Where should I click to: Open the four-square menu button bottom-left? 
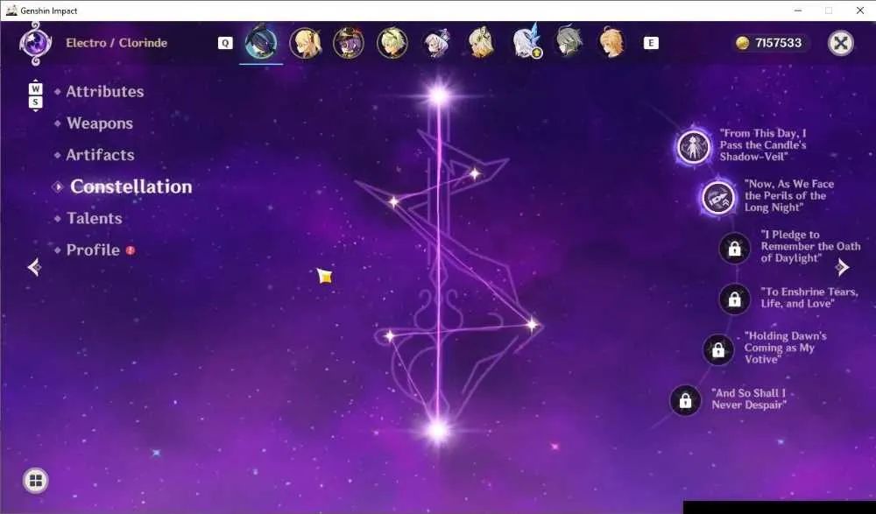[x=36, y=481]
